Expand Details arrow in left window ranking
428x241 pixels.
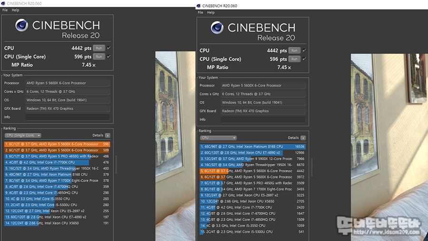[108, 136]
